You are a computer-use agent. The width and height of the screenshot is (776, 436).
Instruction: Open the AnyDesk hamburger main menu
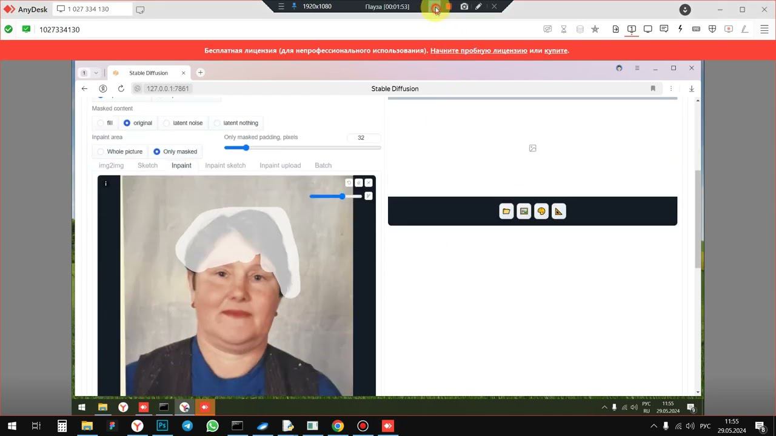pyautogui.click(x=764, y=29)
